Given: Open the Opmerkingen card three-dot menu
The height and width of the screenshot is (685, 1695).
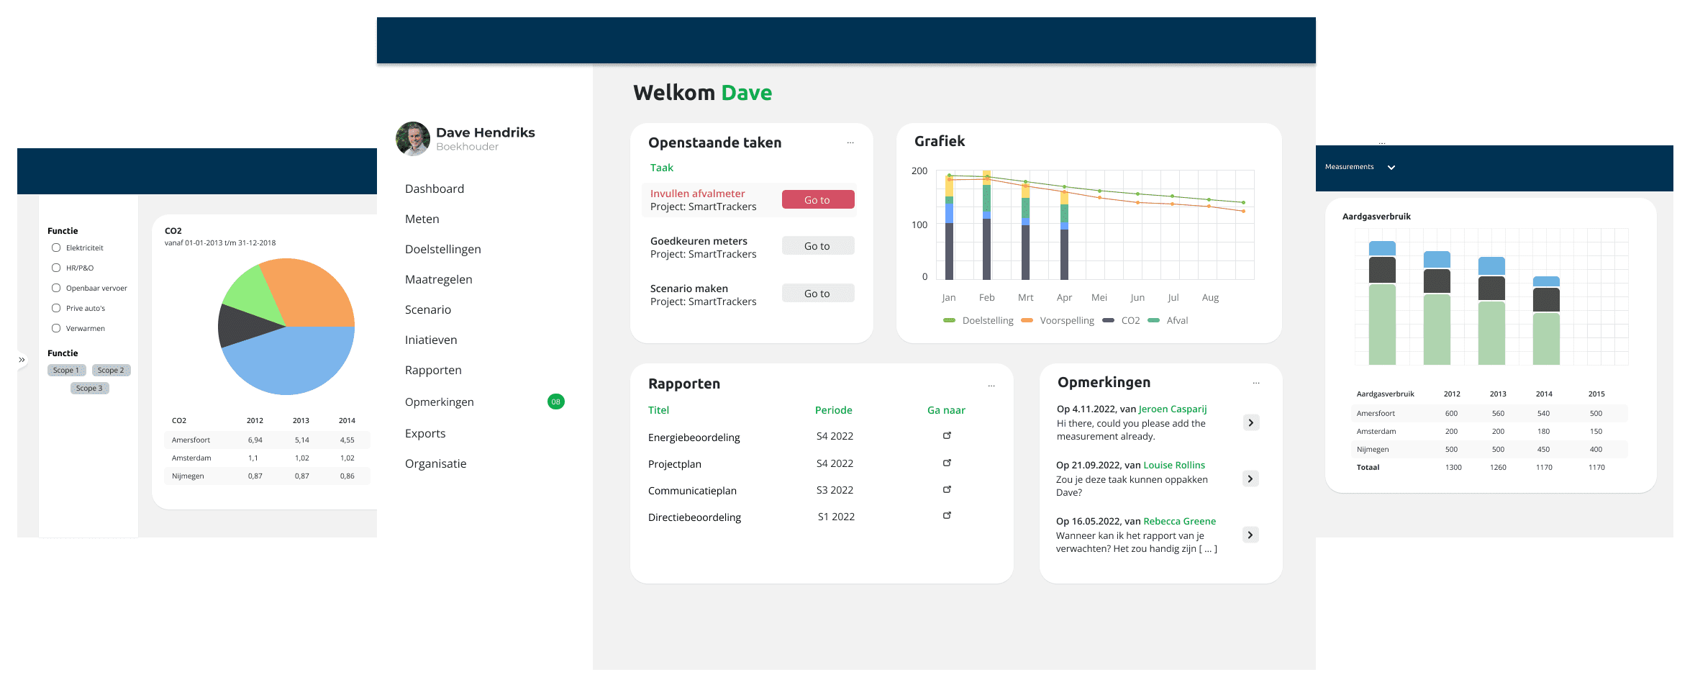Looking at the screenshot, I should (x=1255, y=383).
